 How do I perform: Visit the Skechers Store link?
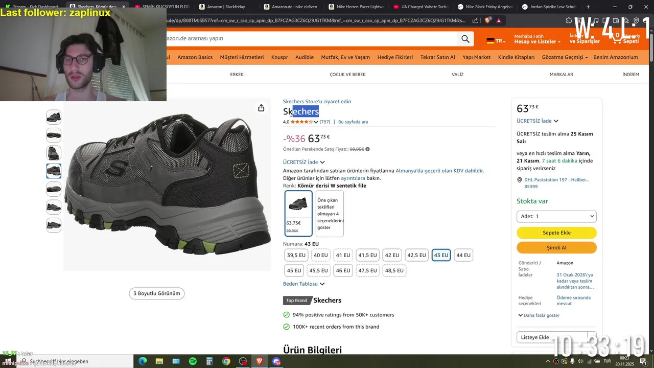pyautogui.click(x=317, y=102)
